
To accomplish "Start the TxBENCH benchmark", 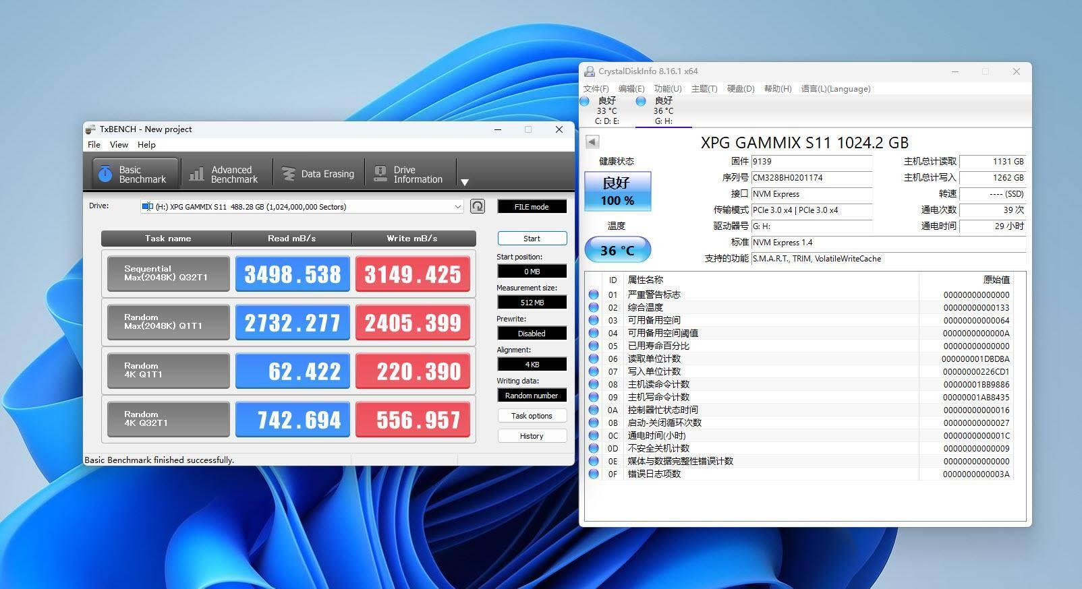I will tap(532, 238).
